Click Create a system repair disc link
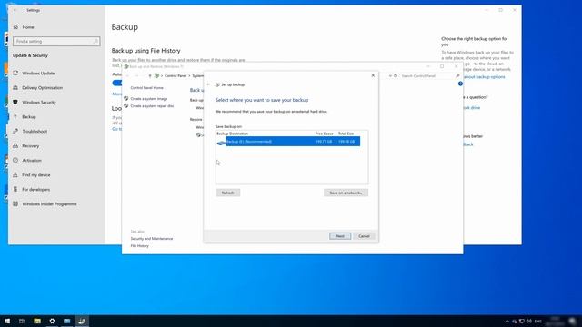The image size is (582, 327). point(152,106)
